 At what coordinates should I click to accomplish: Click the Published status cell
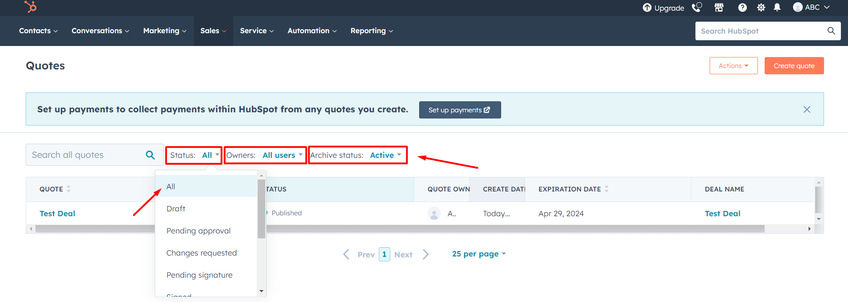pyautogui.click(x=287, y=213)
